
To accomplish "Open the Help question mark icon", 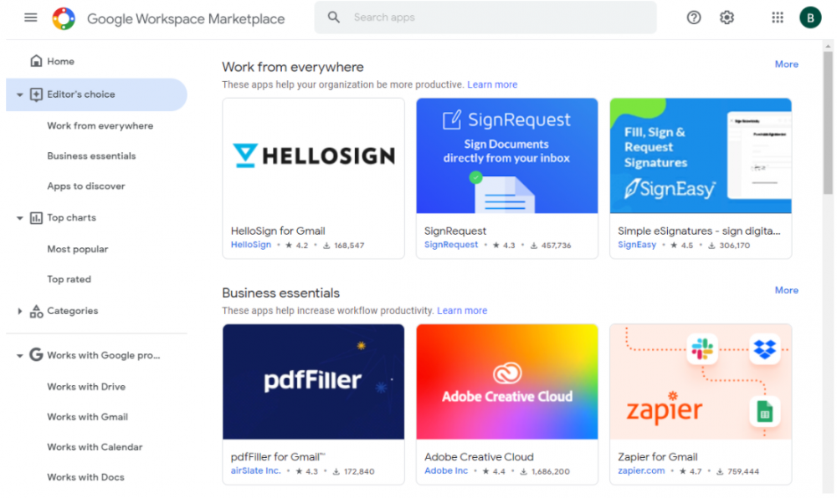I will [x=693, y=18].
